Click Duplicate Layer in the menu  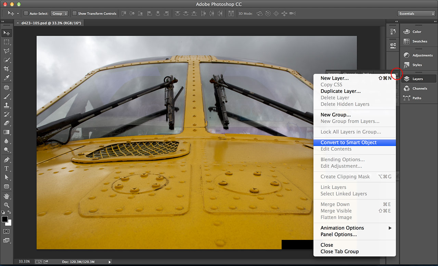[340, 91]
